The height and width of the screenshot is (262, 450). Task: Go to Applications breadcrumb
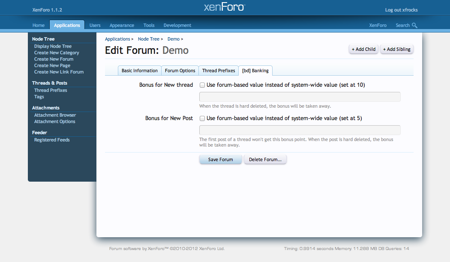click(x=117, y=39)
